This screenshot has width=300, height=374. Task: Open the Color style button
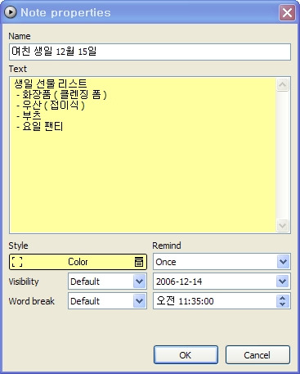click(x=78, y=262)
